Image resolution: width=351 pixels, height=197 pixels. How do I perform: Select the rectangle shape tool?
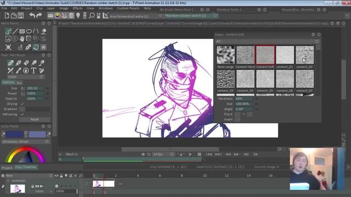pos(22,31)
